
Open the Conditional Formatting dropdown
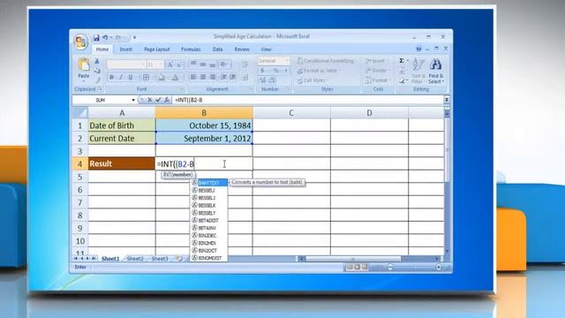pyautogui.click(x=326, y=61)
